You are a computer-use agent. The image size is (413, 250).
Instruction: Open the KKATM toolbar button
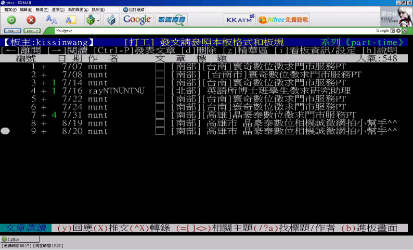tap(240, 19)
